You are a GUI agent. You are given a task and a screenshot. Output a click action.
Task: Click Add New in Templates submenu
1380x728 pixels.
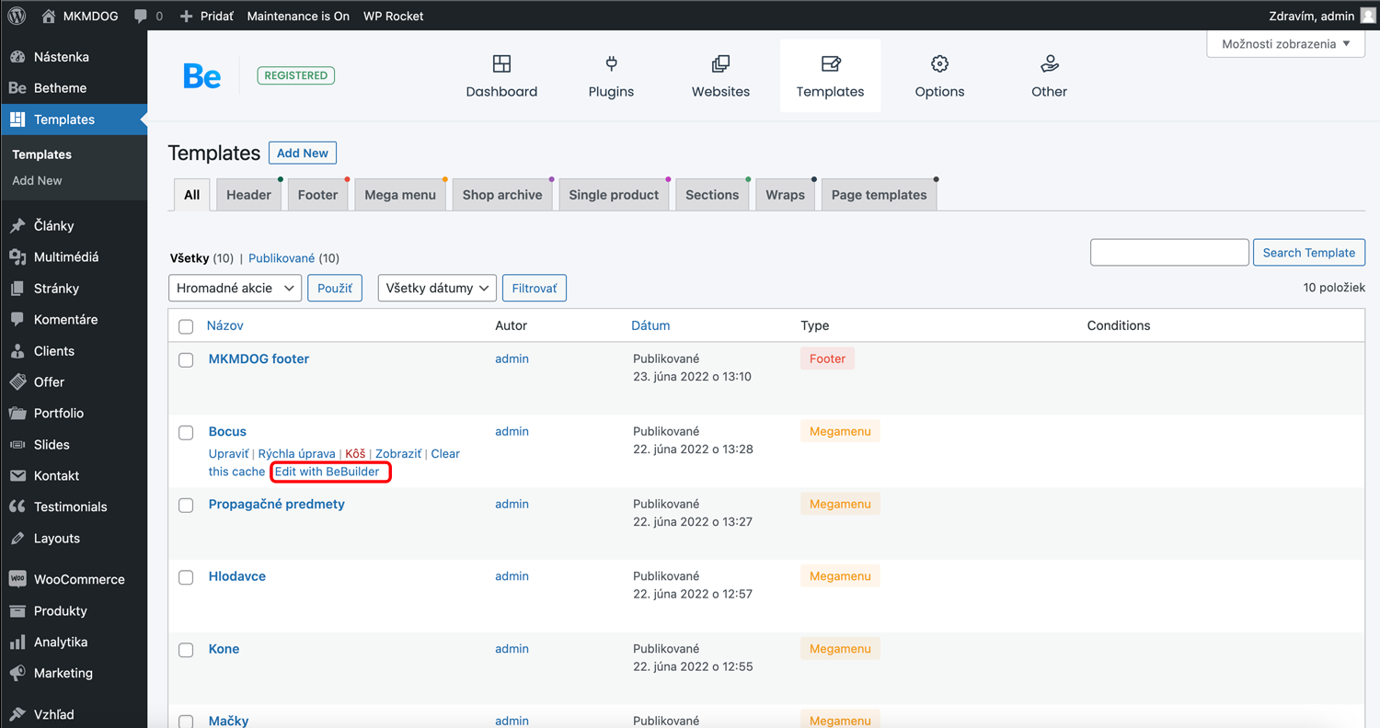pyautogui.click(x=37, y=181)
